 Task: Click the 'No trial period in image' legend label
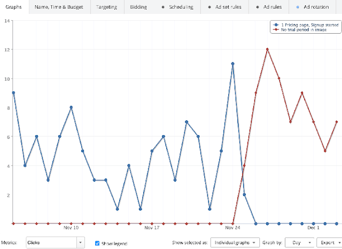304,30
